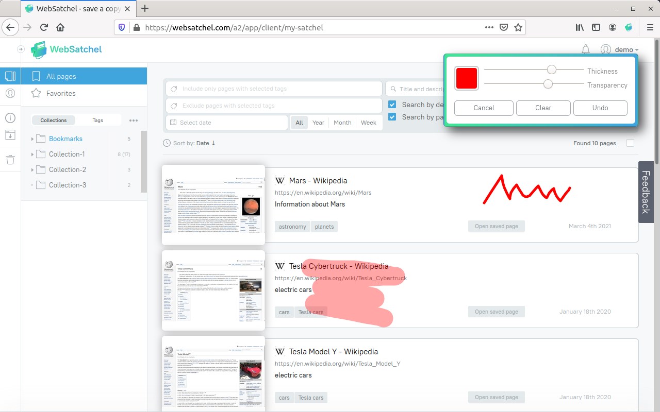The width and height of the screenshot is (660, 412).
Task: Bookmark this page with star icon
Action: [x=518, y=27]
